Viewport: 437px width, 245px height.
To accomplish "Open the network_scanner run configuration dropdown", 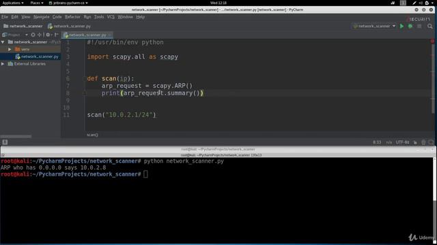I will [x=374, y=26].
